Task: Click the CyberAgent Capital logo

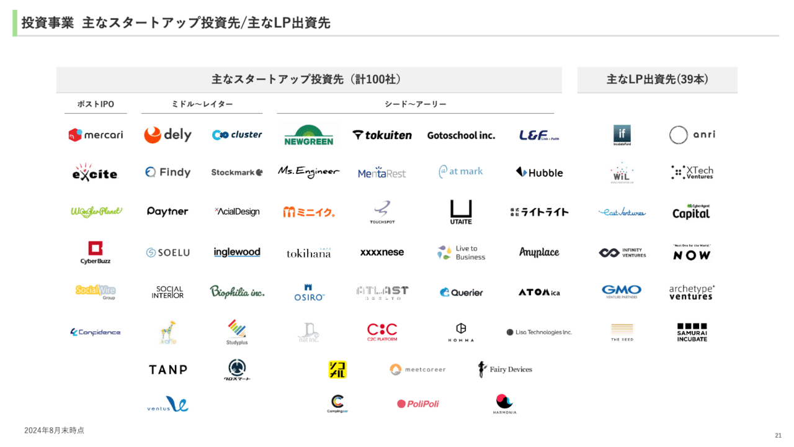Action: click(691, 212)
